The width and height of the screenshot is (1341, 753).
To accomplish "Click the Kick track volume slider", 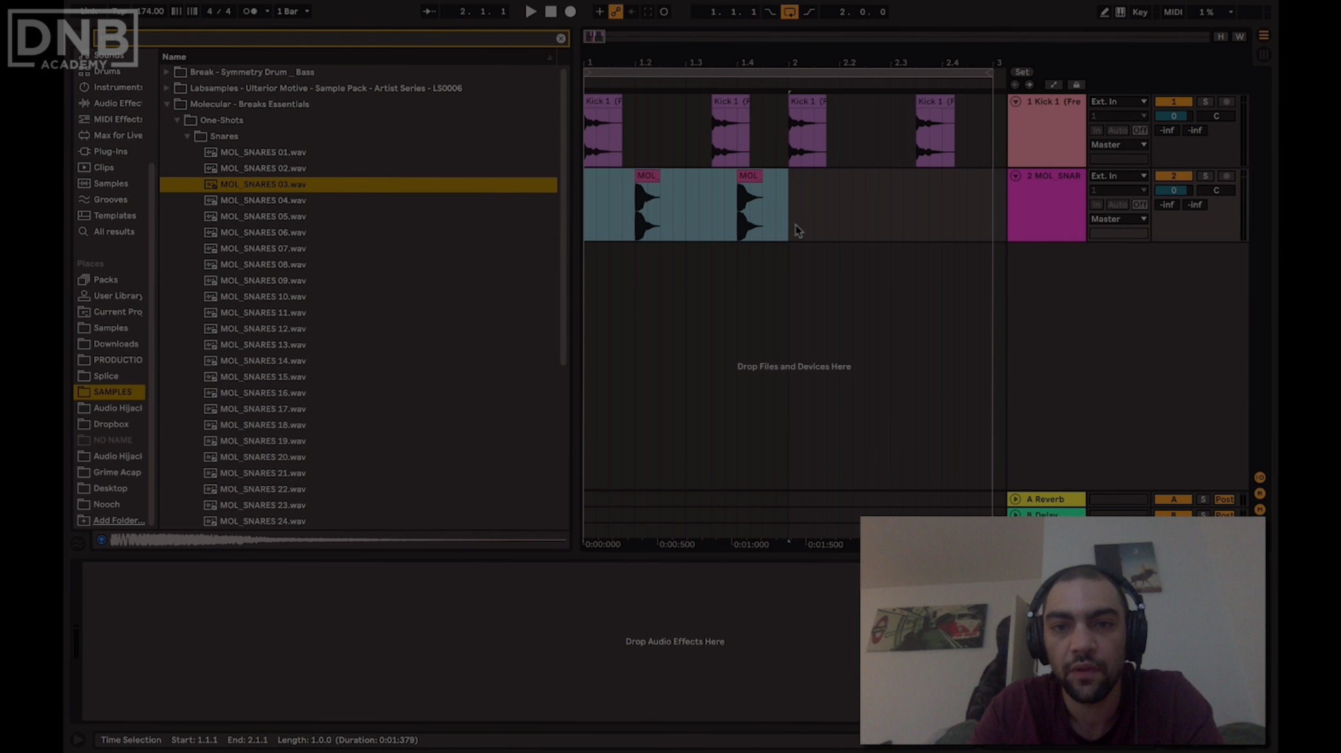I will pyautogui.click(x=1173, y=116).
